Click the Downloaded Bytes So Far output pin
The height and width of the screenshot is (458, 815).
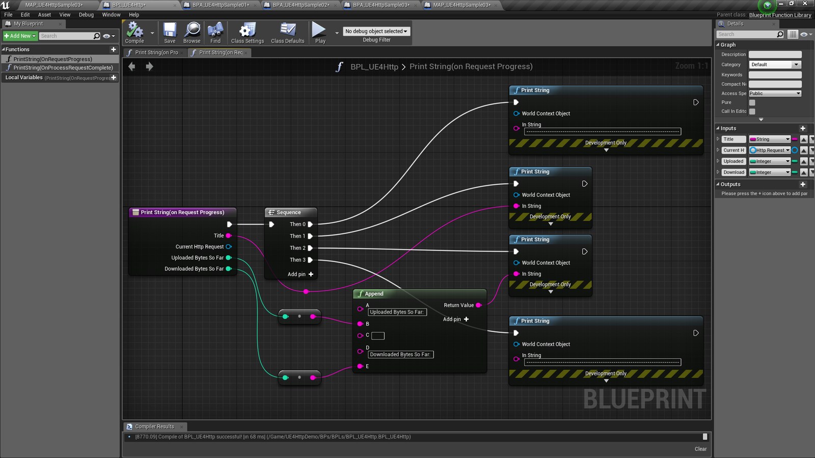pyautogui.click(x=229, y=269)
